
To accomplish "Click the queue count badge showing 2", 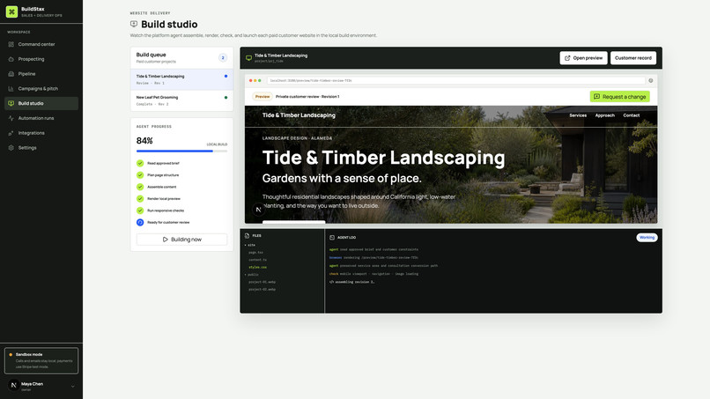I will [x=223, y=57].
